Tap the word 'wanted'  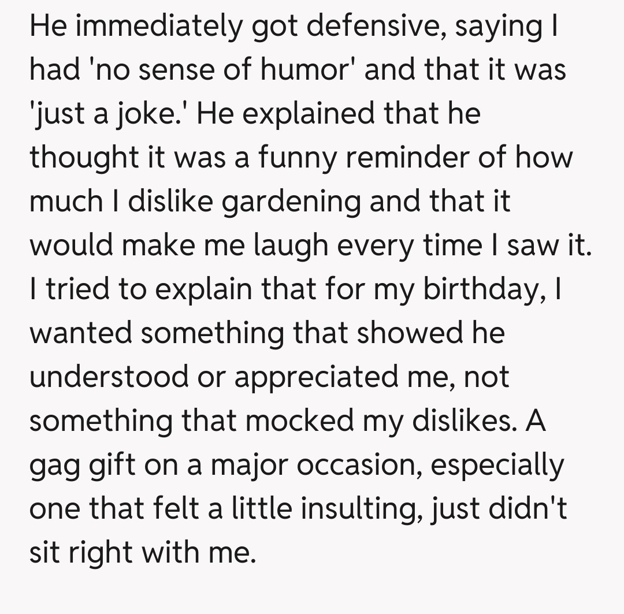pyautogui.click(x=80, y=333)
